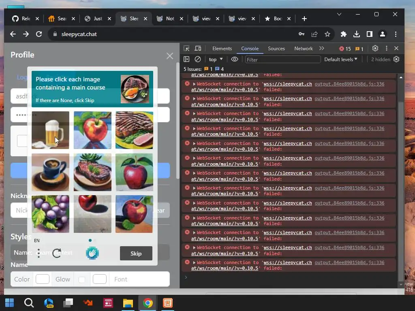Open Chrome downloads icon

coord(357,34)
